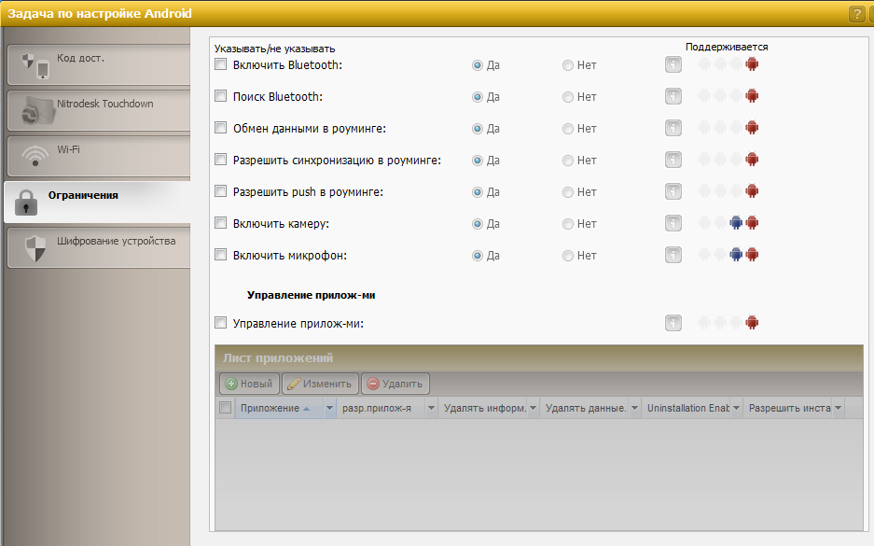Open Uninstallation Enab column dropdown arrow

(x=736, y=408)
